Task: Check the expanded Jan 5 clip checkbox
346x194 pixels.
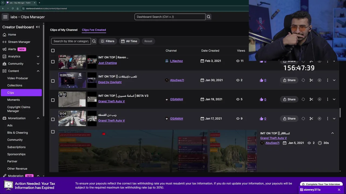Action: tap(53, 132)
